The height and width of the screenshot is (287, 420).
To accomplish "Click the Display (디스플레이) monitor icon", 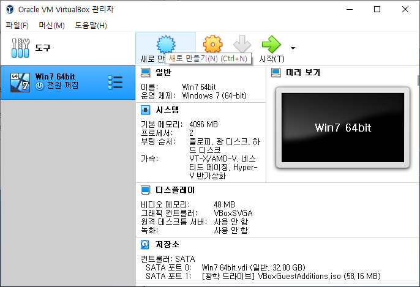I will point(146,190).
